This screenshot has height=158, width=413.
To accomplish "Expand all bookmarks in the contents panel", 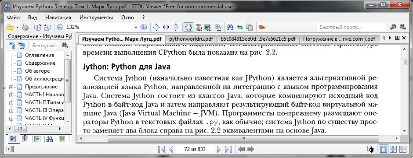I will coord(12,45).
